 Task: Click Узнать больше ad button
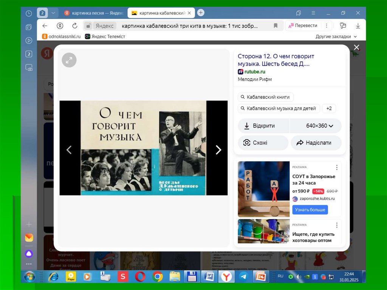(x=310, y=210)
